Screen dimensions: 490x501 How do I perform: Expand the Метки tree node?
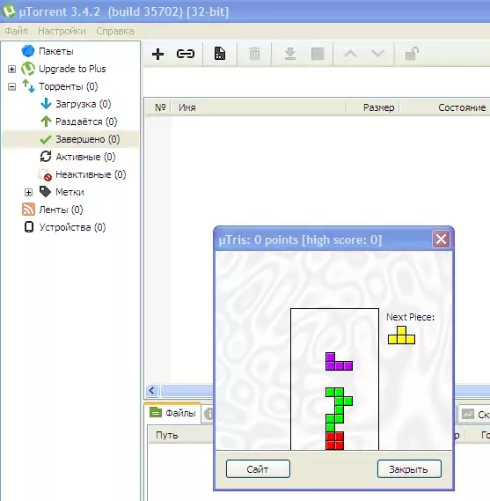29,192
